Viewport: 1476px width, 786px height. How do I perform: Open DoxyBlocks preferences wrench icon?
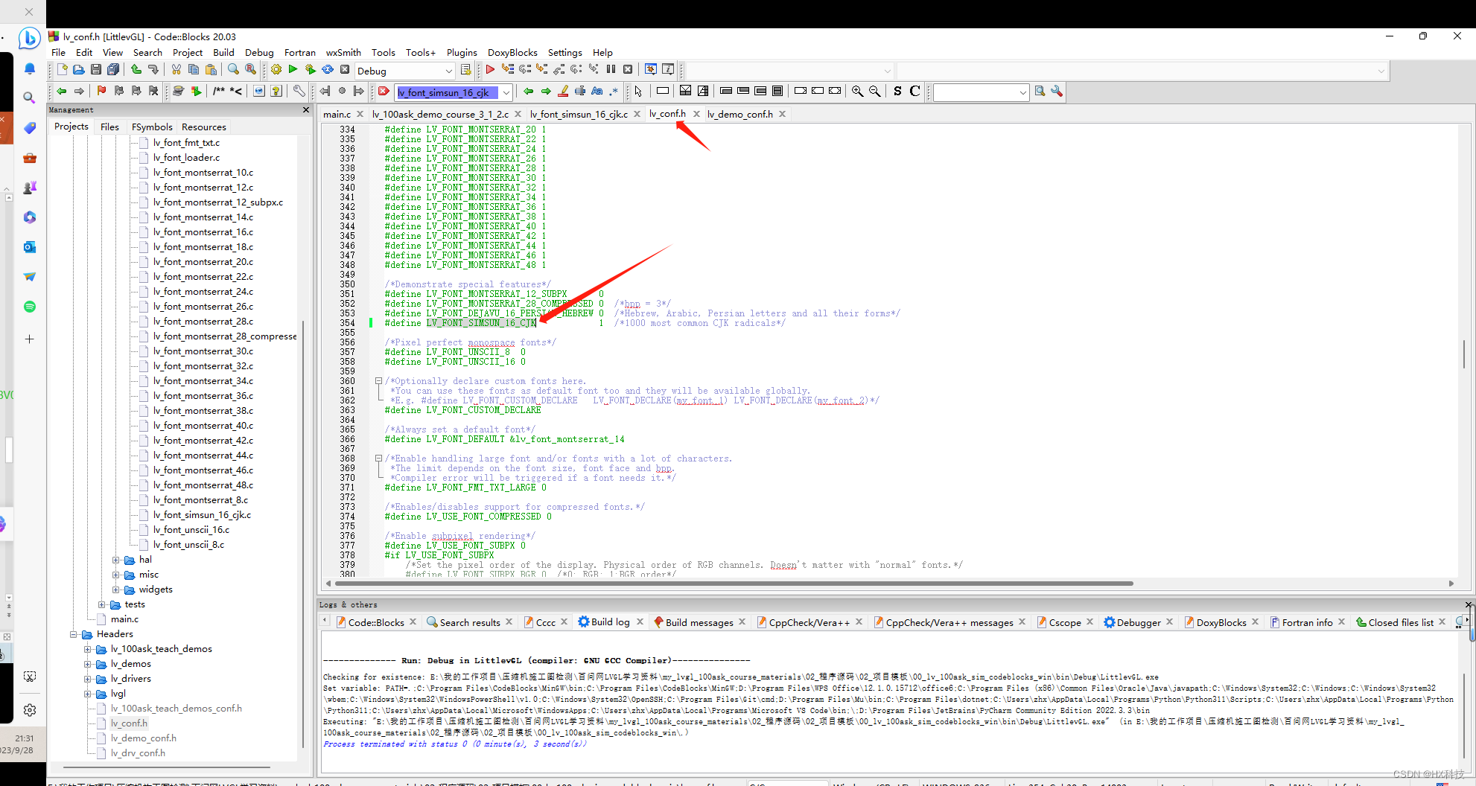(299, 92)
